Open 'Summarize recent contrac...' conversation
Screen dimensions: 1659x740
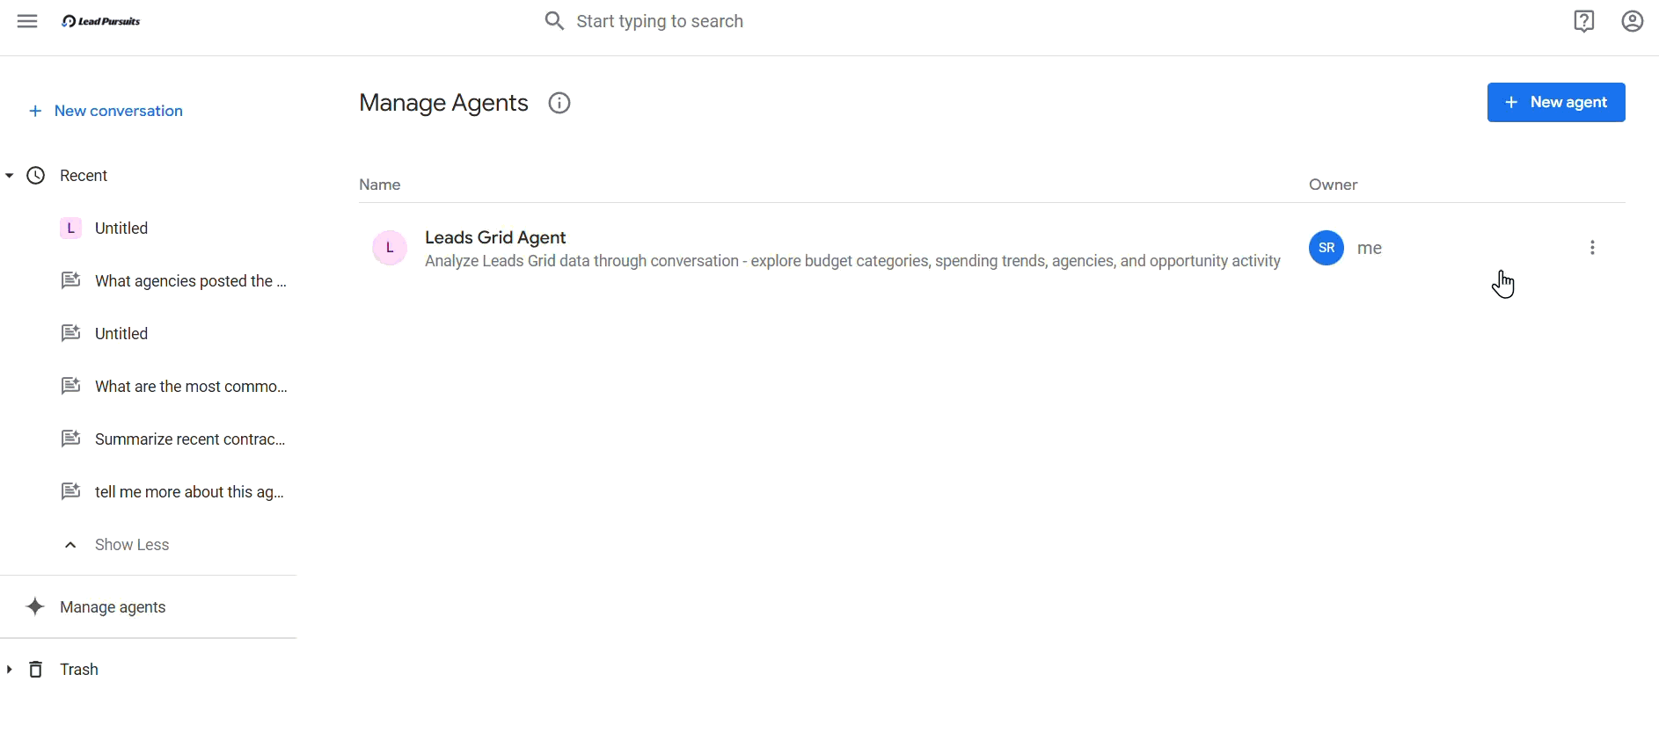[x=174, y=439]
